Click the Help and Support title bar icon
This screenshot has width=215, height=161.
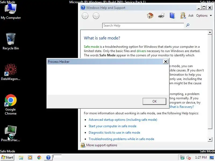tap(83, 8)
